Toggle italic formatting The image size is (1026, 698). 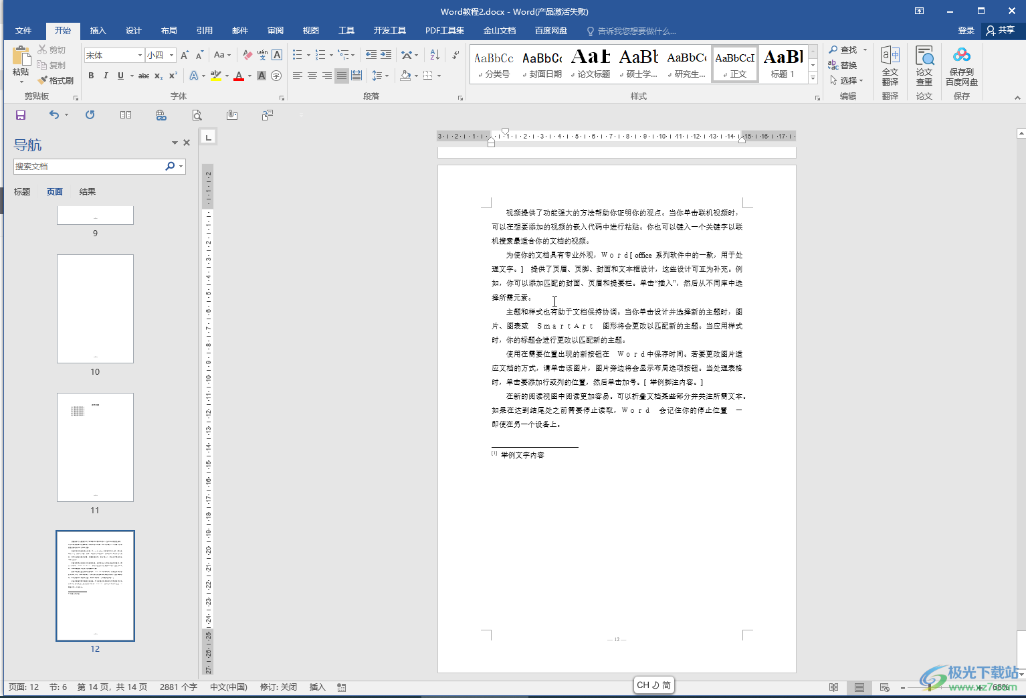click(106, 76)
